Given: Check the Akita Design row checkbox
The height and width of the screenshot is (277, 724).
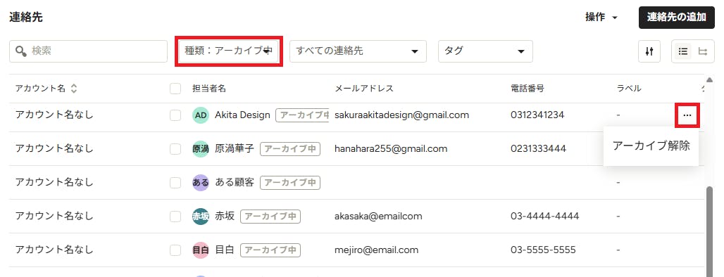Looking at the screenshot, I should pos(175,115).
